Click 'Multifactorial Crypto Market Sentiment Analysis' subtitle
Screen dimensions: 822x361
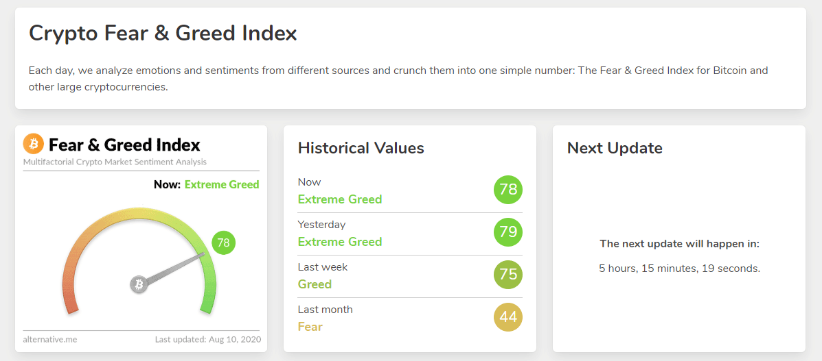coord(115,162)
